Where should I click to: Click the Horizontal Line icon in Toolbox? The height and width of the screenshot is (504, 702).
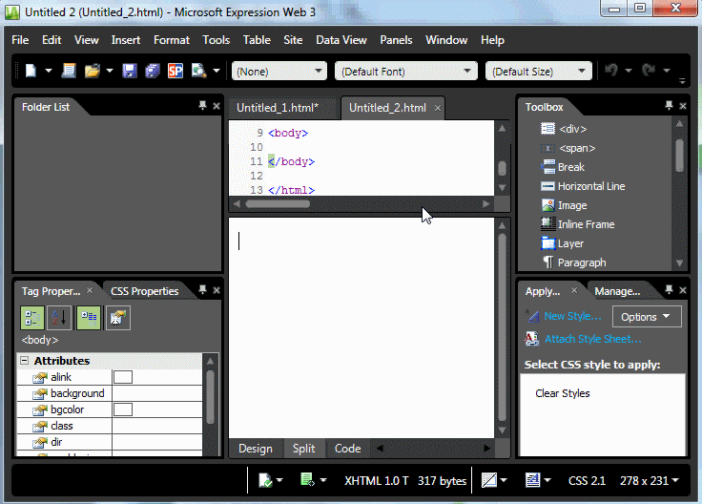pyautogui.click(x=547, y=186)
